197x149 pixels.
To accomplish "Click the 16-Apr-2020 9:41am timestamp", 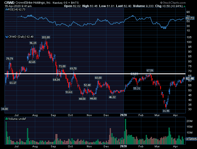I will [18, 6].
